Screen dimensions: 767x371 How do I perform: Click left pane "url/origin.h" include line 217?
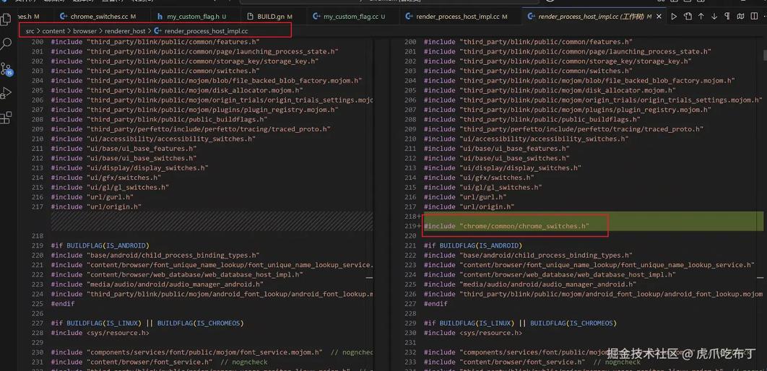96,206
